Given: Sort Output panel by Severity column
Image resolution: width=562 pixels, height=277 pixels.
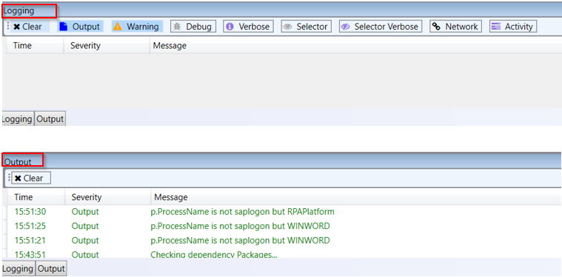Looking at the screenshot, I should (108, 198).
